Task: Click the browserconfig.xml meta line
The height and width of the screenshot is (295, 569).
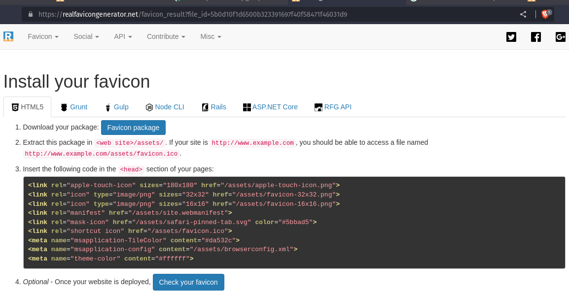Action: tap(163, 249)
